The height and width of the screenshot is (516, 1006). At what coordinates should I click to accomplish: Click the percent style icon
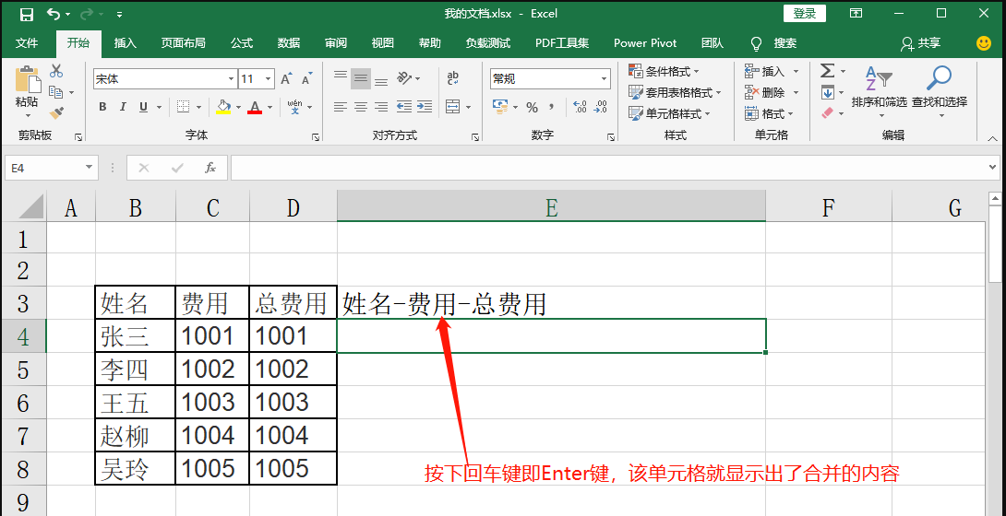click(532, 108)
